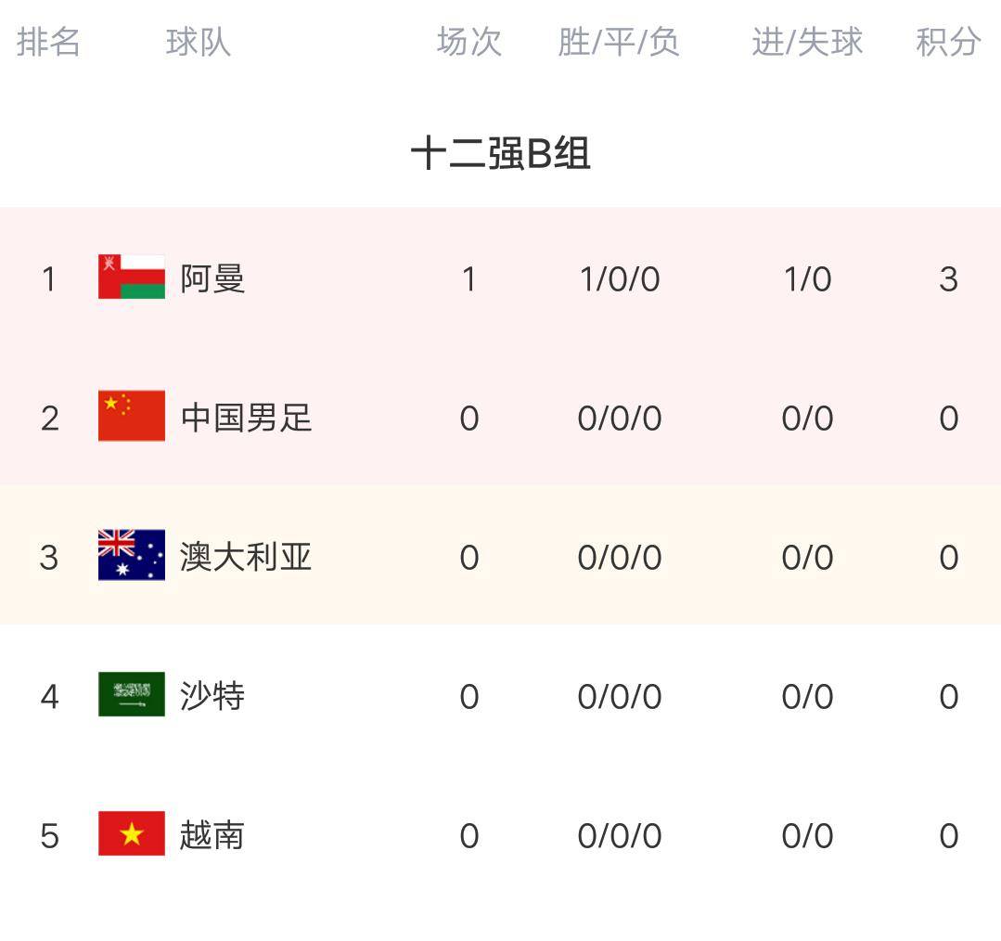Click the Australia flag icon

pos(132,555)
